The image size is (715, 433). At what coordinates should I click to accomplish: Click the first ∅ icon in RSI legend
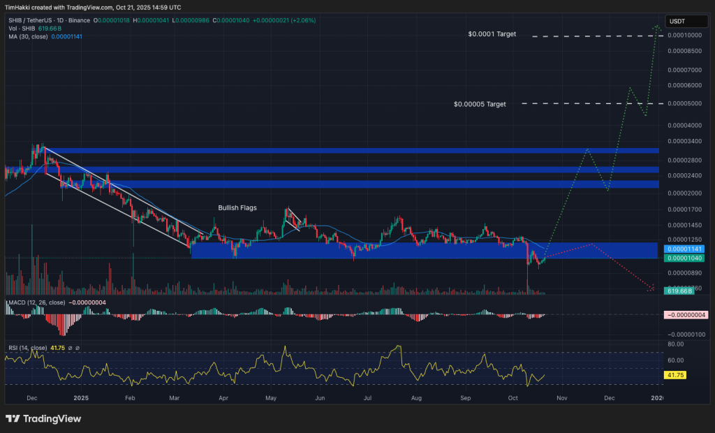71,348
